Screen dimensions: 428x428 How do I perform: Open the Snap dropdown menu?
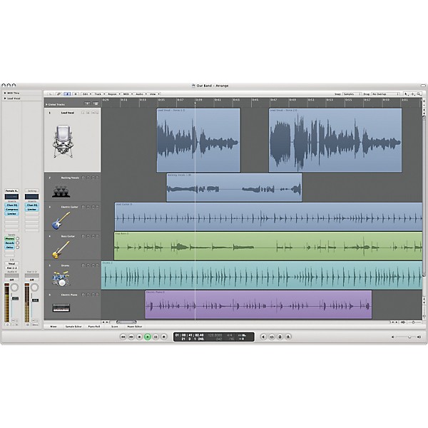352,94
